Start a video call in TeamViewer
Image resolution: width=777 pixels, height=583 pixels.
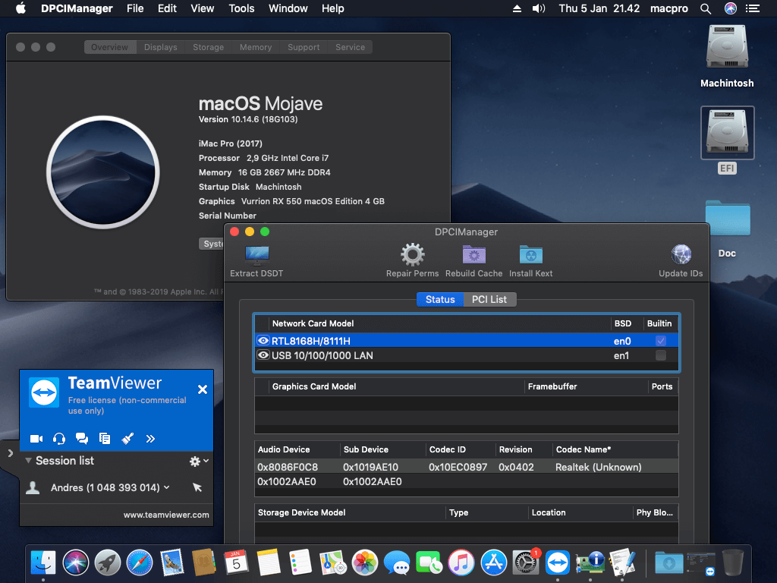pyautogui.click(x=36, y=439)
